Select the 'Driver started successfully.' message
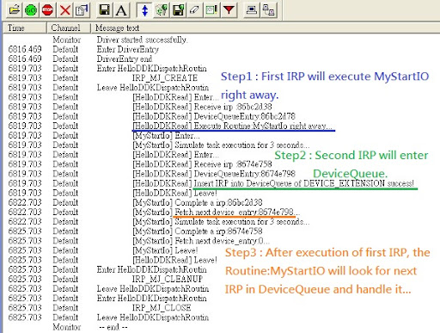The height and width of the screenshot is (333, 440). pyautogui.click(x=142, y=40)
